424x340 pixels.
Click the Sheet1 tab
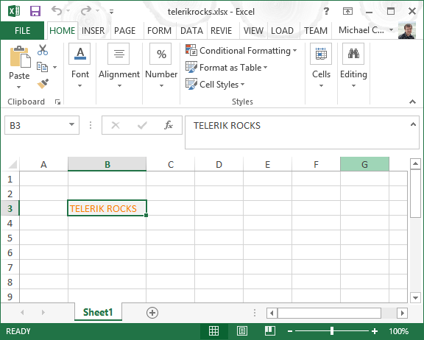point(98,312)
